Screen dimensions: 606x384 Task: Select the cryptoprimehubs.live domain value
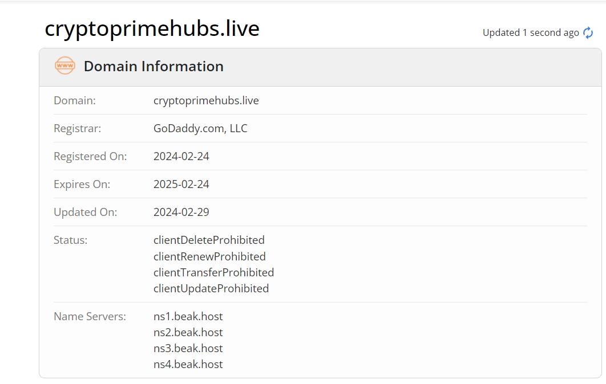tap(206, 100)
